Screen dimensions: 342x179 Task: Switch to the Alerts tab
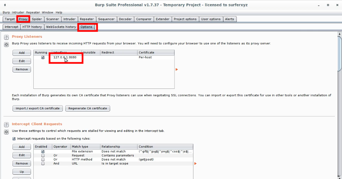click(229, 19)
